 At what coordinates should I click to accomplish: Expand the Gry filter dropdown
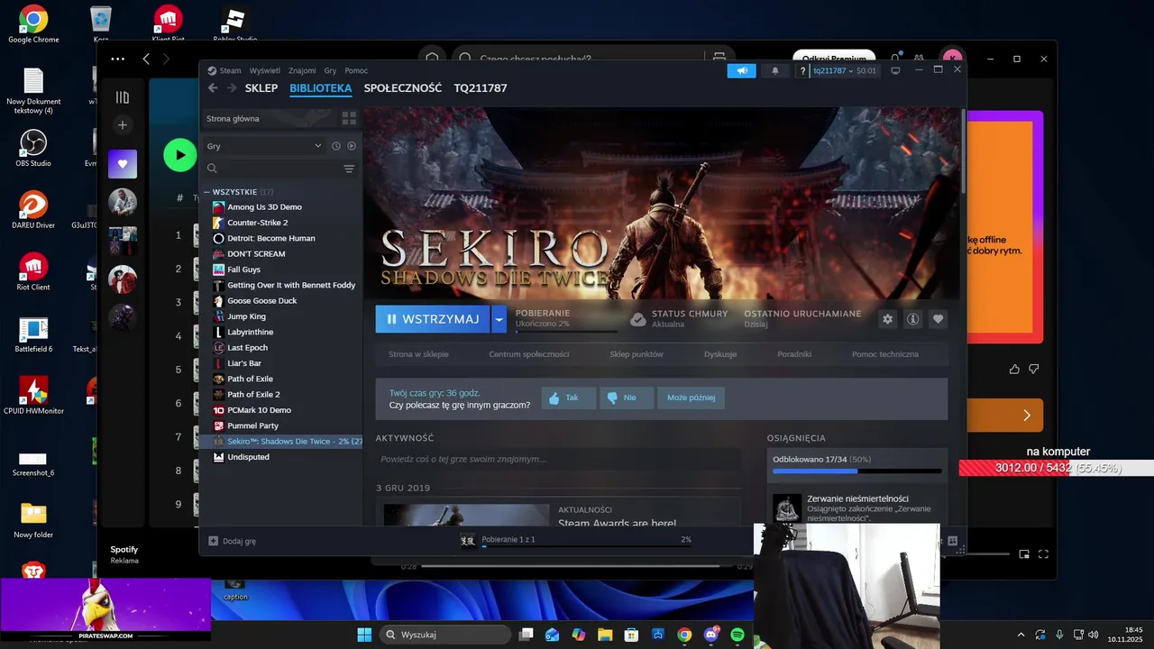pos(263,146)
